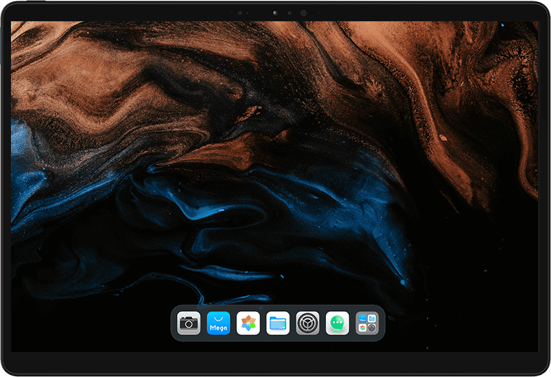551x377 pixels.
Task: Open the Camera app in dock
Action: [189, 323]
